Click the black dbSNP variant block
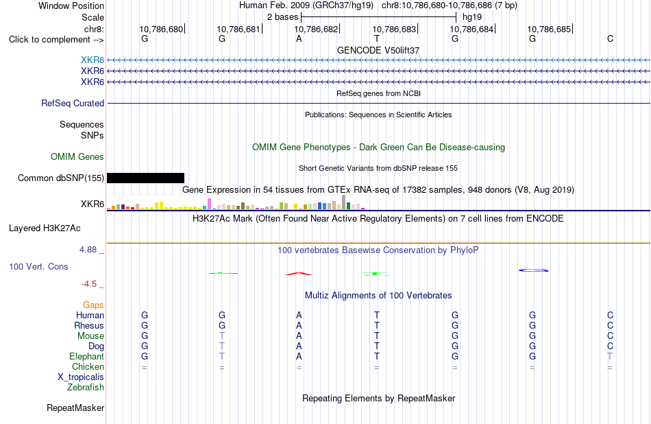 (146, 178)
